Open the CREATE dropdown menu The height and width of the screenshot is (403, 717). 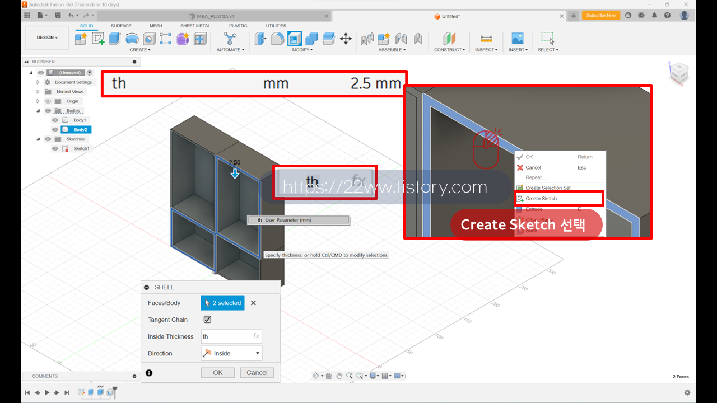pyautogui.click(x=140, y=50)
